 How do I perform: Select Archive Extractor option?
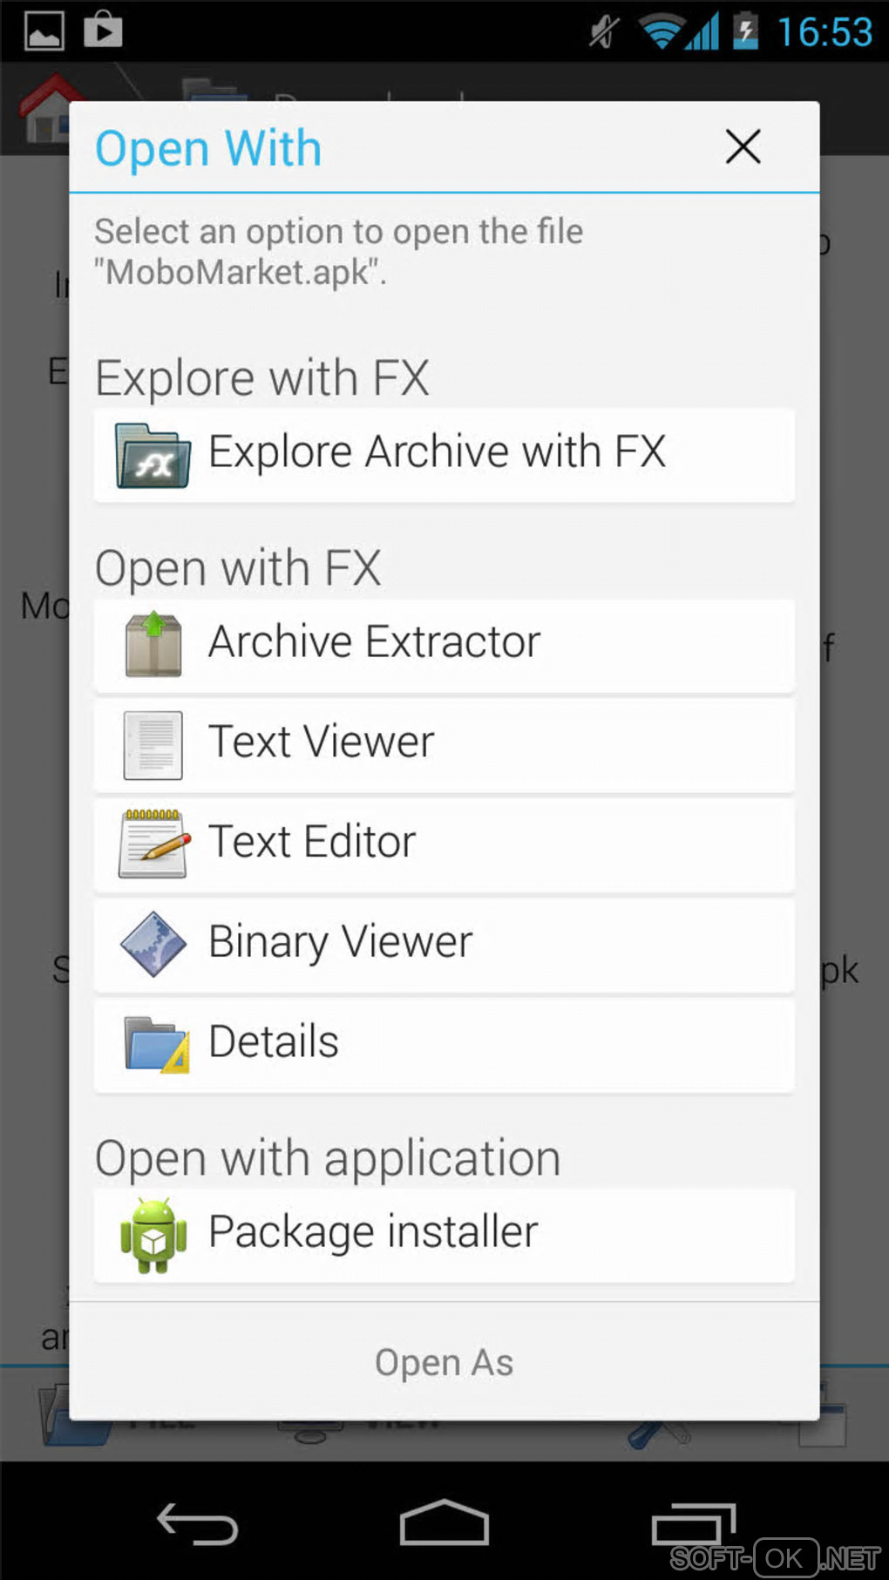[x=375, y=642]
